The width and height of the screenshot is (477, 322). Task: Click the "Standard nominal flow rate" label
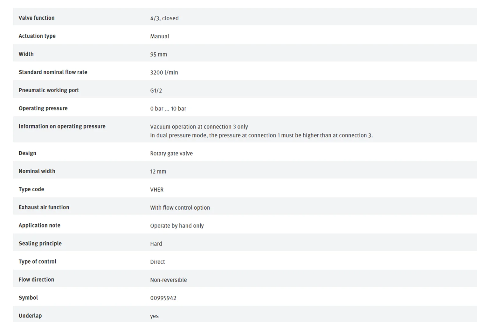53,72
